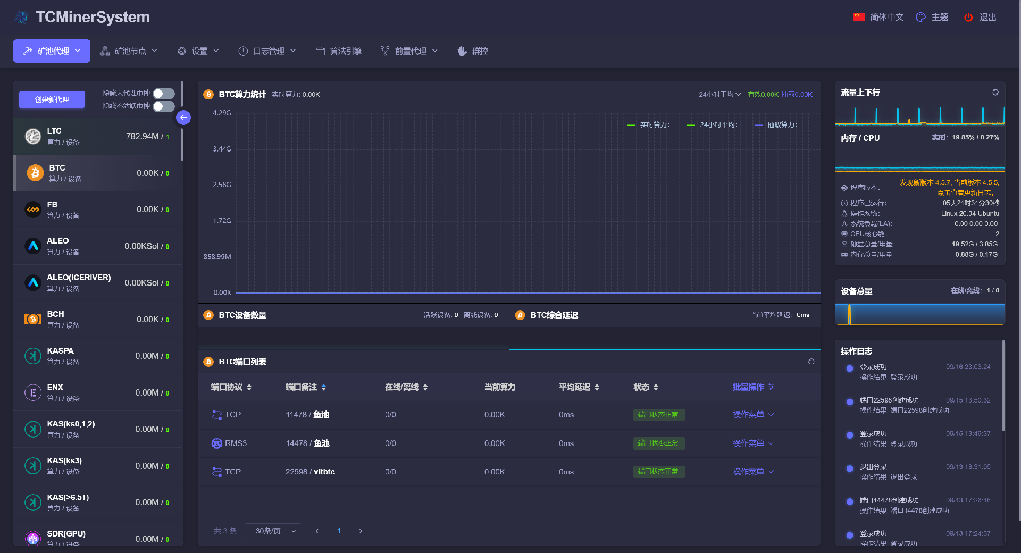
Task: Collapse the coin sidebar with arrow button
Action: pos(183,118)
